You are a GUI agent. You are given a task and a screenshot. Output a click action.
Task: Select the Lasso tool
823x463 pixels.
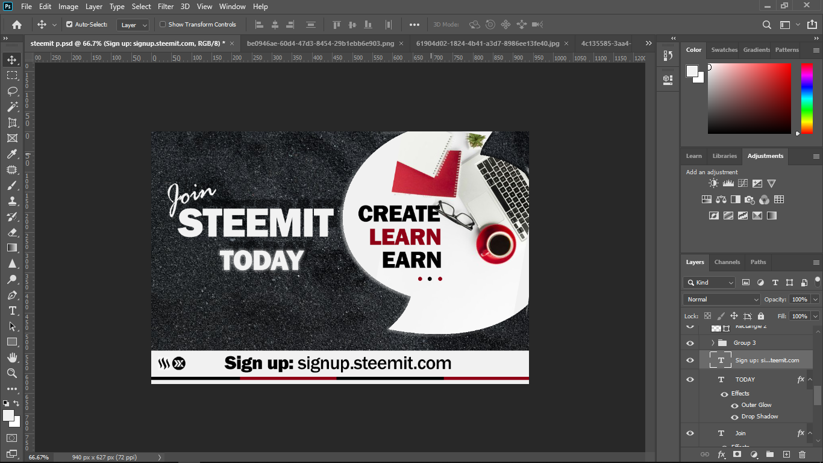point(12,91)
